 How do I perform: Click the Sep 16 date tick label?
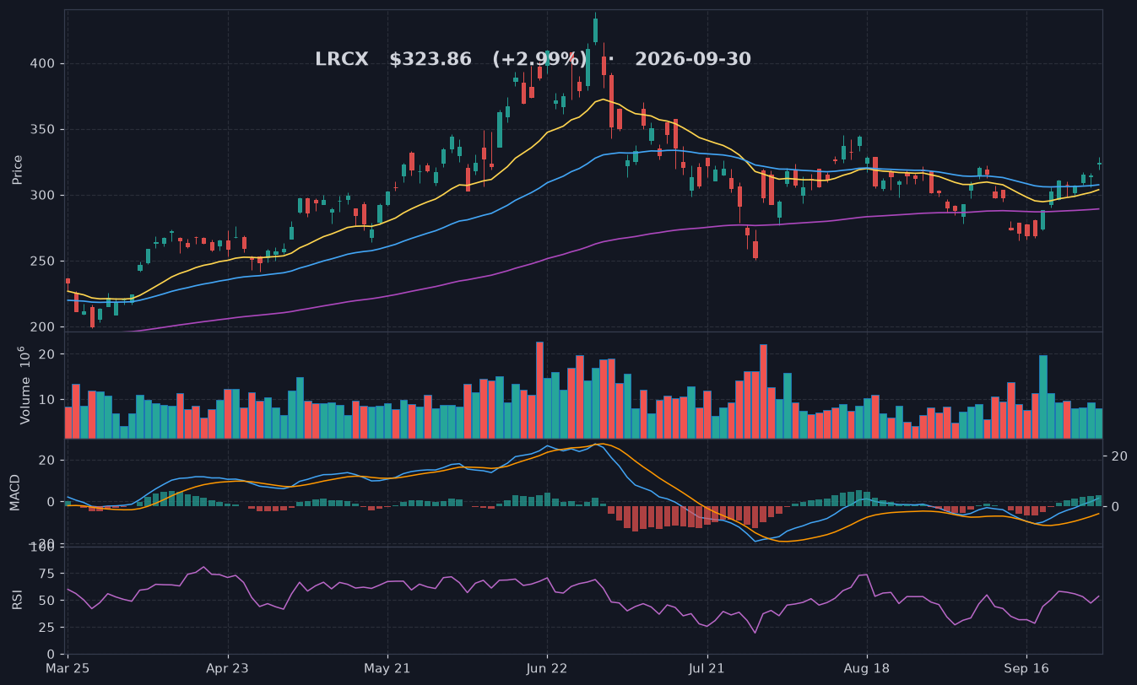pos(1026,667)
